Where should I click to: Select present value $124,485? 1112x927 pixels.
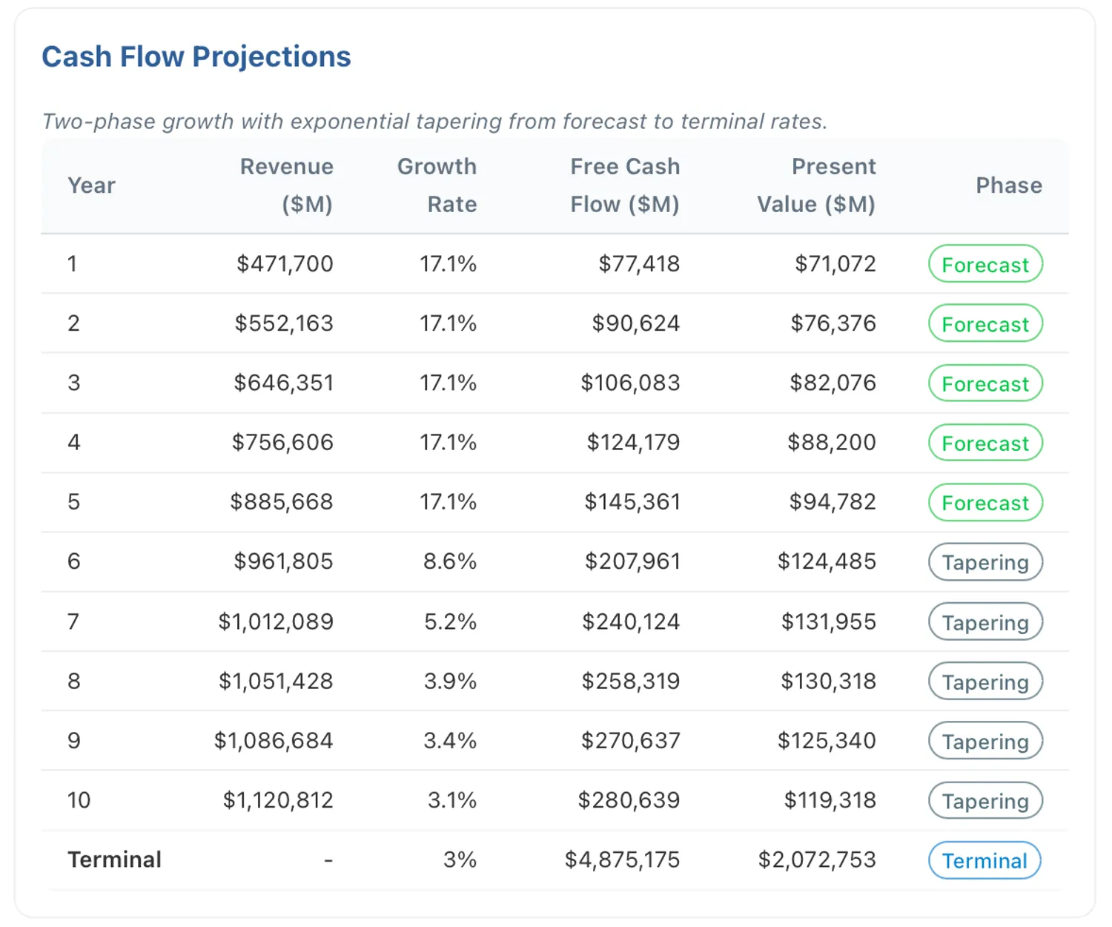pos(827,561)
